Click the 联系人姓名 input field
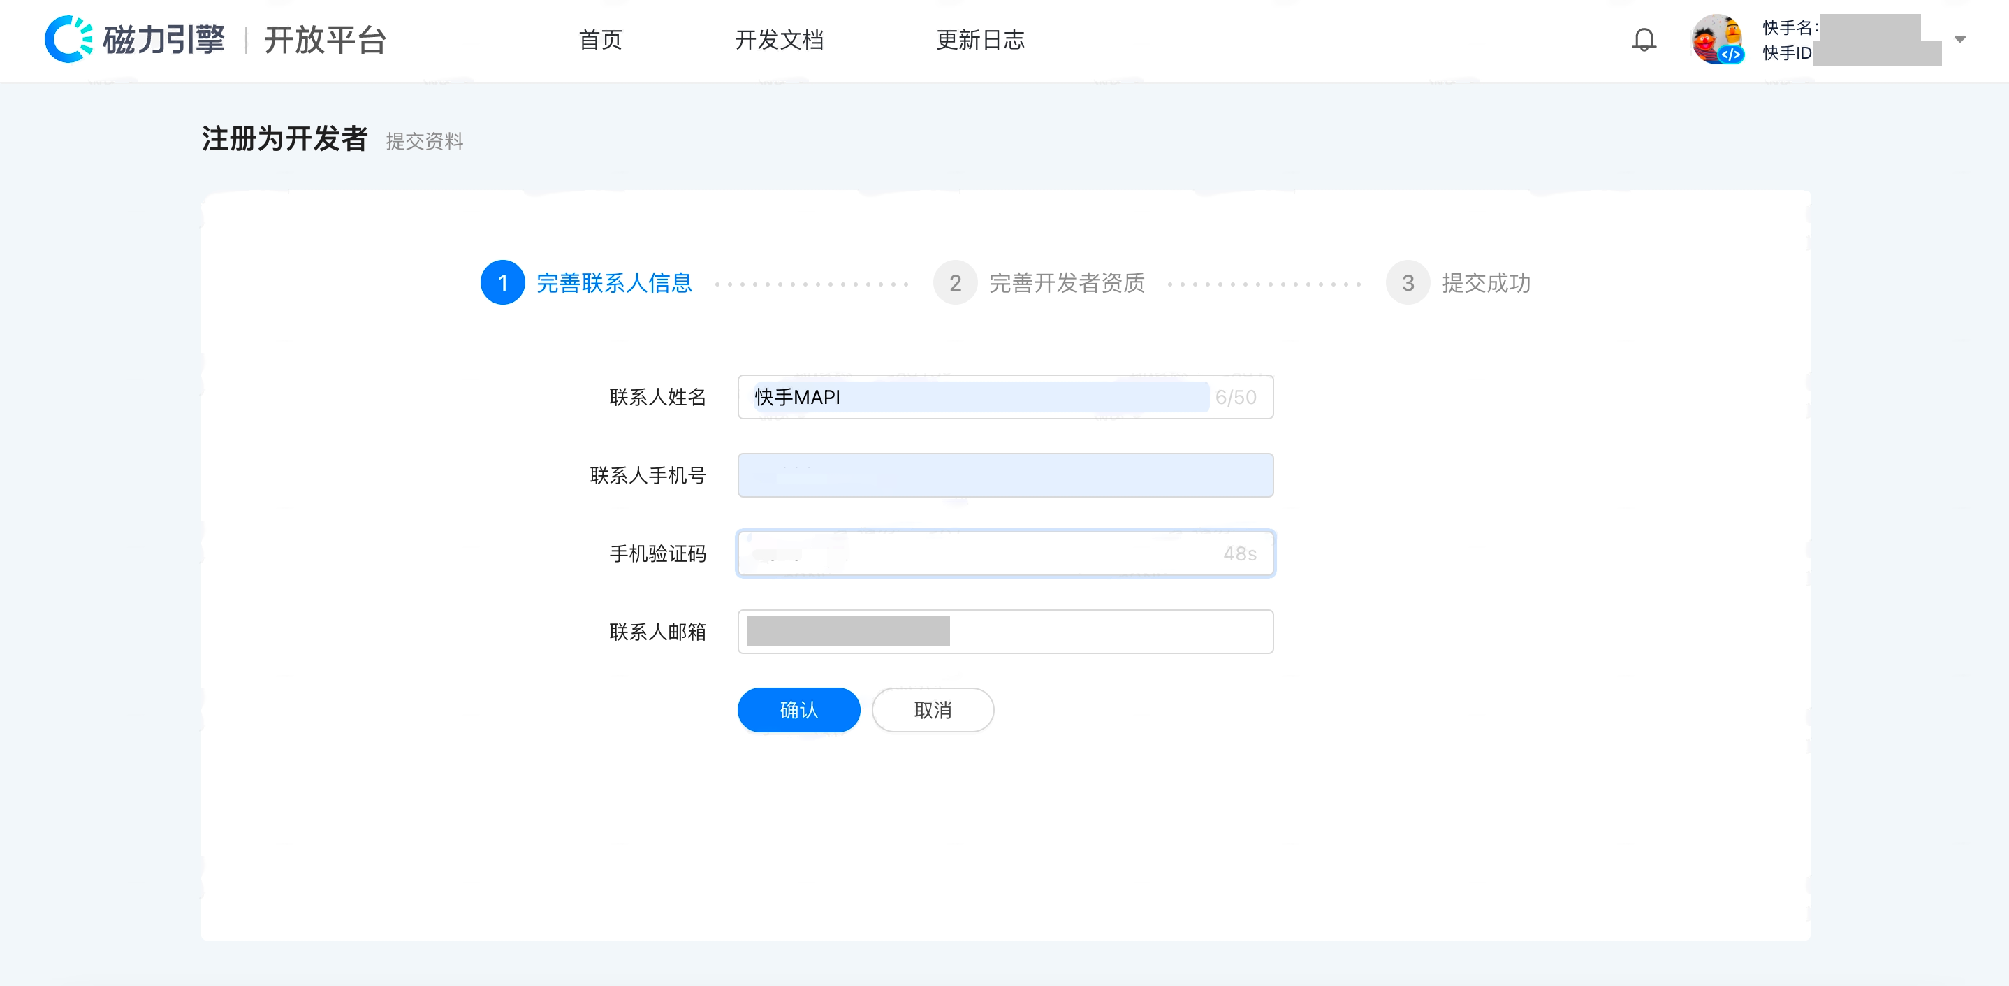 [1005, 397]
